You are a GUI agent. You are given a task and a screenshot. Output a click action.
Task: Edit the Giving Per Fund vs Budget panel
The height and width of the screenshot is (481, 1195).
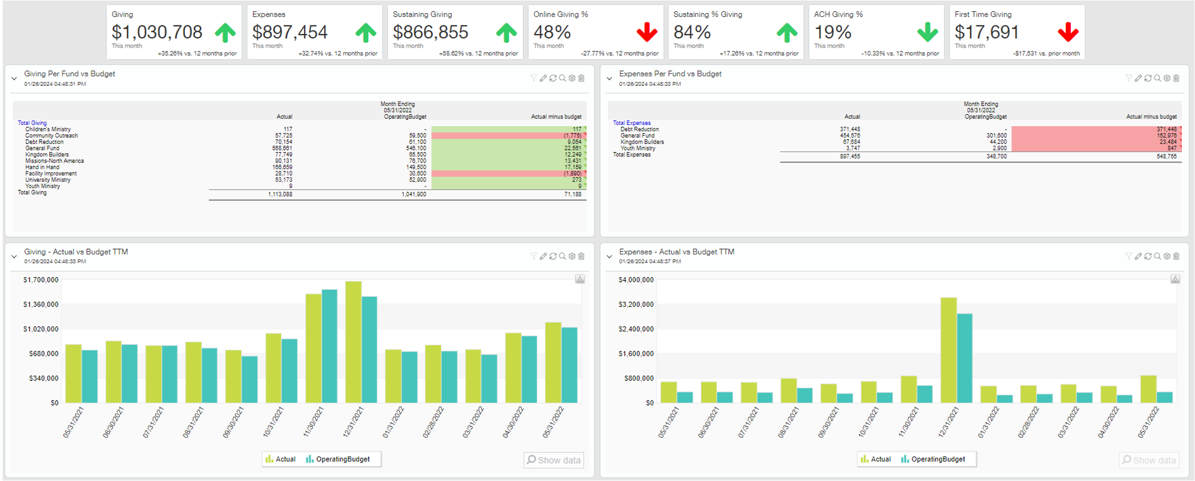coord(543,78)
